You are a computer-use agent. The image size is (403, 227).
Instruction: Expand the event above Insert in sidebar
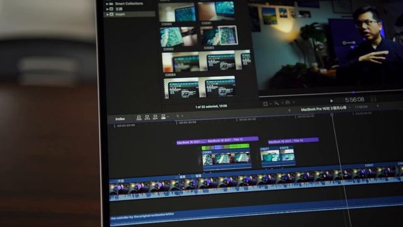click(x=107, y=9)
